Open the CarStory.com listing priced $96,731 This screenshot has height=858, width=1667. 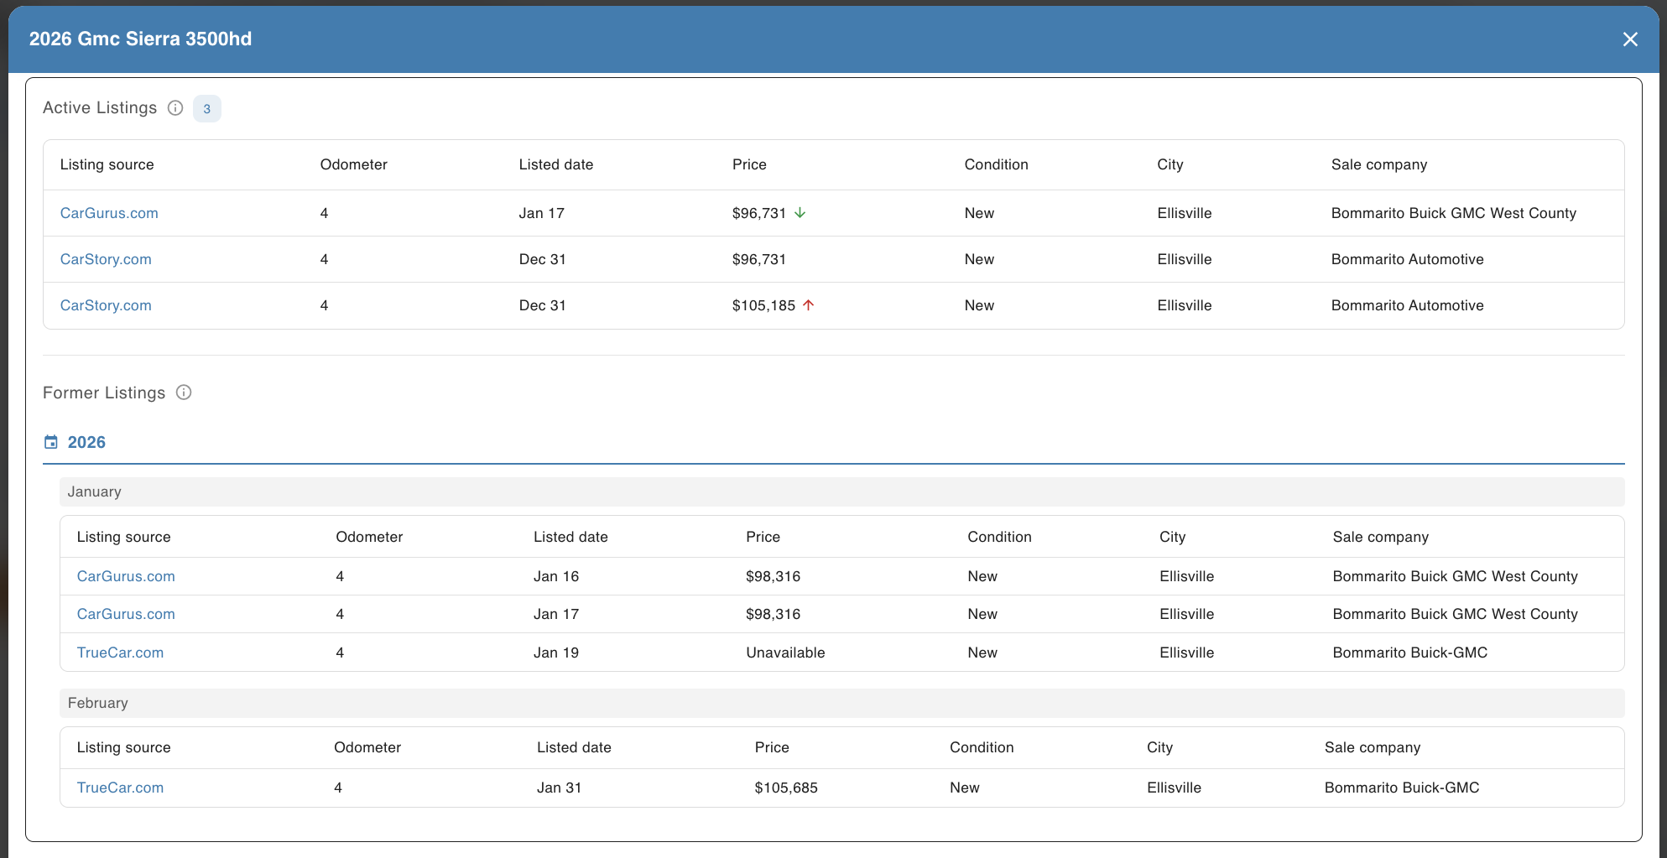pos(106,259)
